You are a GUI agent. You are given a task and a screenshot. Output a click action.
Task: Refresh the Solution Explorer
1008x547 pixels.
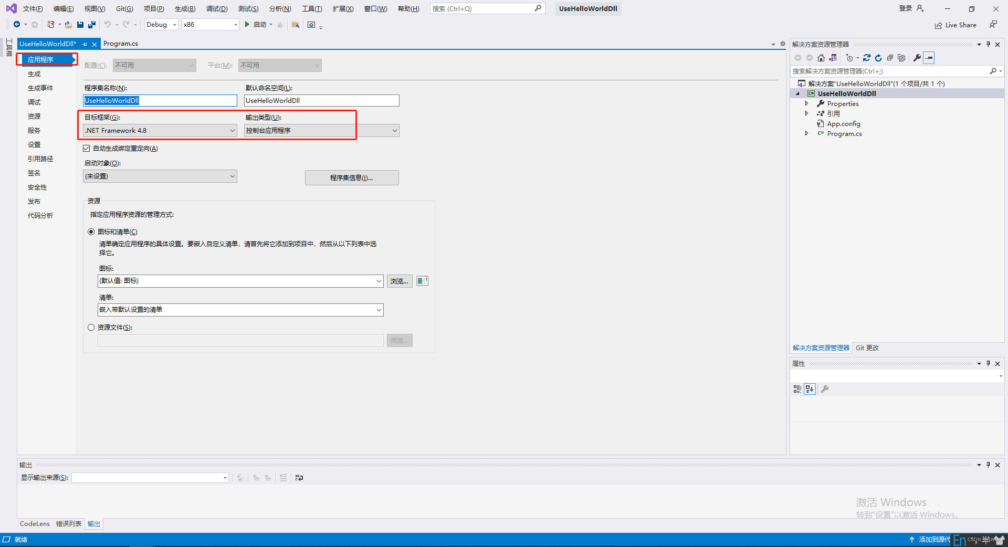(x=878, y=58)
